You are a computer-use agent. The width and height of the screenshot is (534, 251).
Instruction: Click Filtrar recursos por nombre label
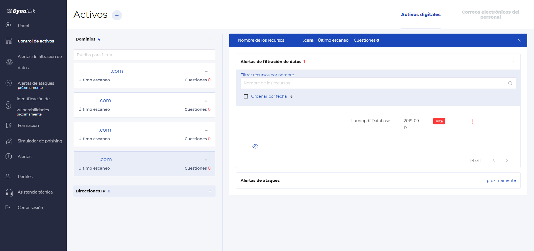[x=267, y=75]
